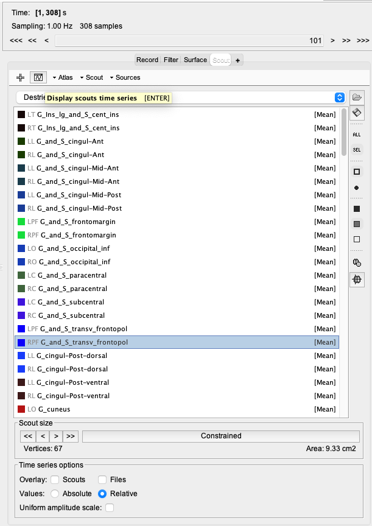Select scout LL G_cingul-Post-dorsal

[177, 356]
